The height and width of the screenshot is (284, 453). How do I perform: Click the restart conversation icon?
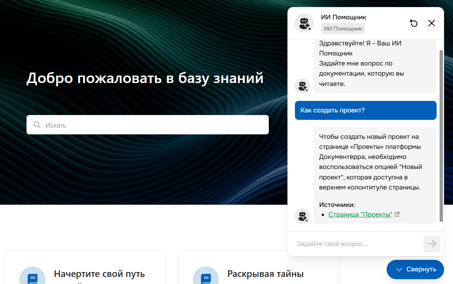(414, 23)
